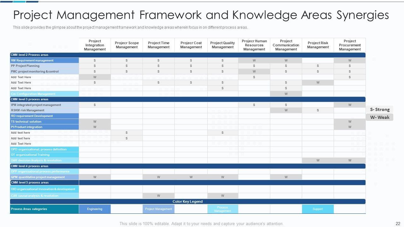
Task: Click the Process Areas categories cell
Action: pos(44,209)
